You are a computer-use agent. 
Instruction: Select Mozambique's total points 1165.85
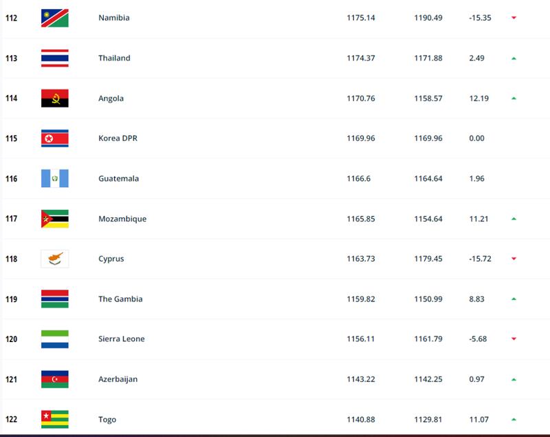point(361,219)
